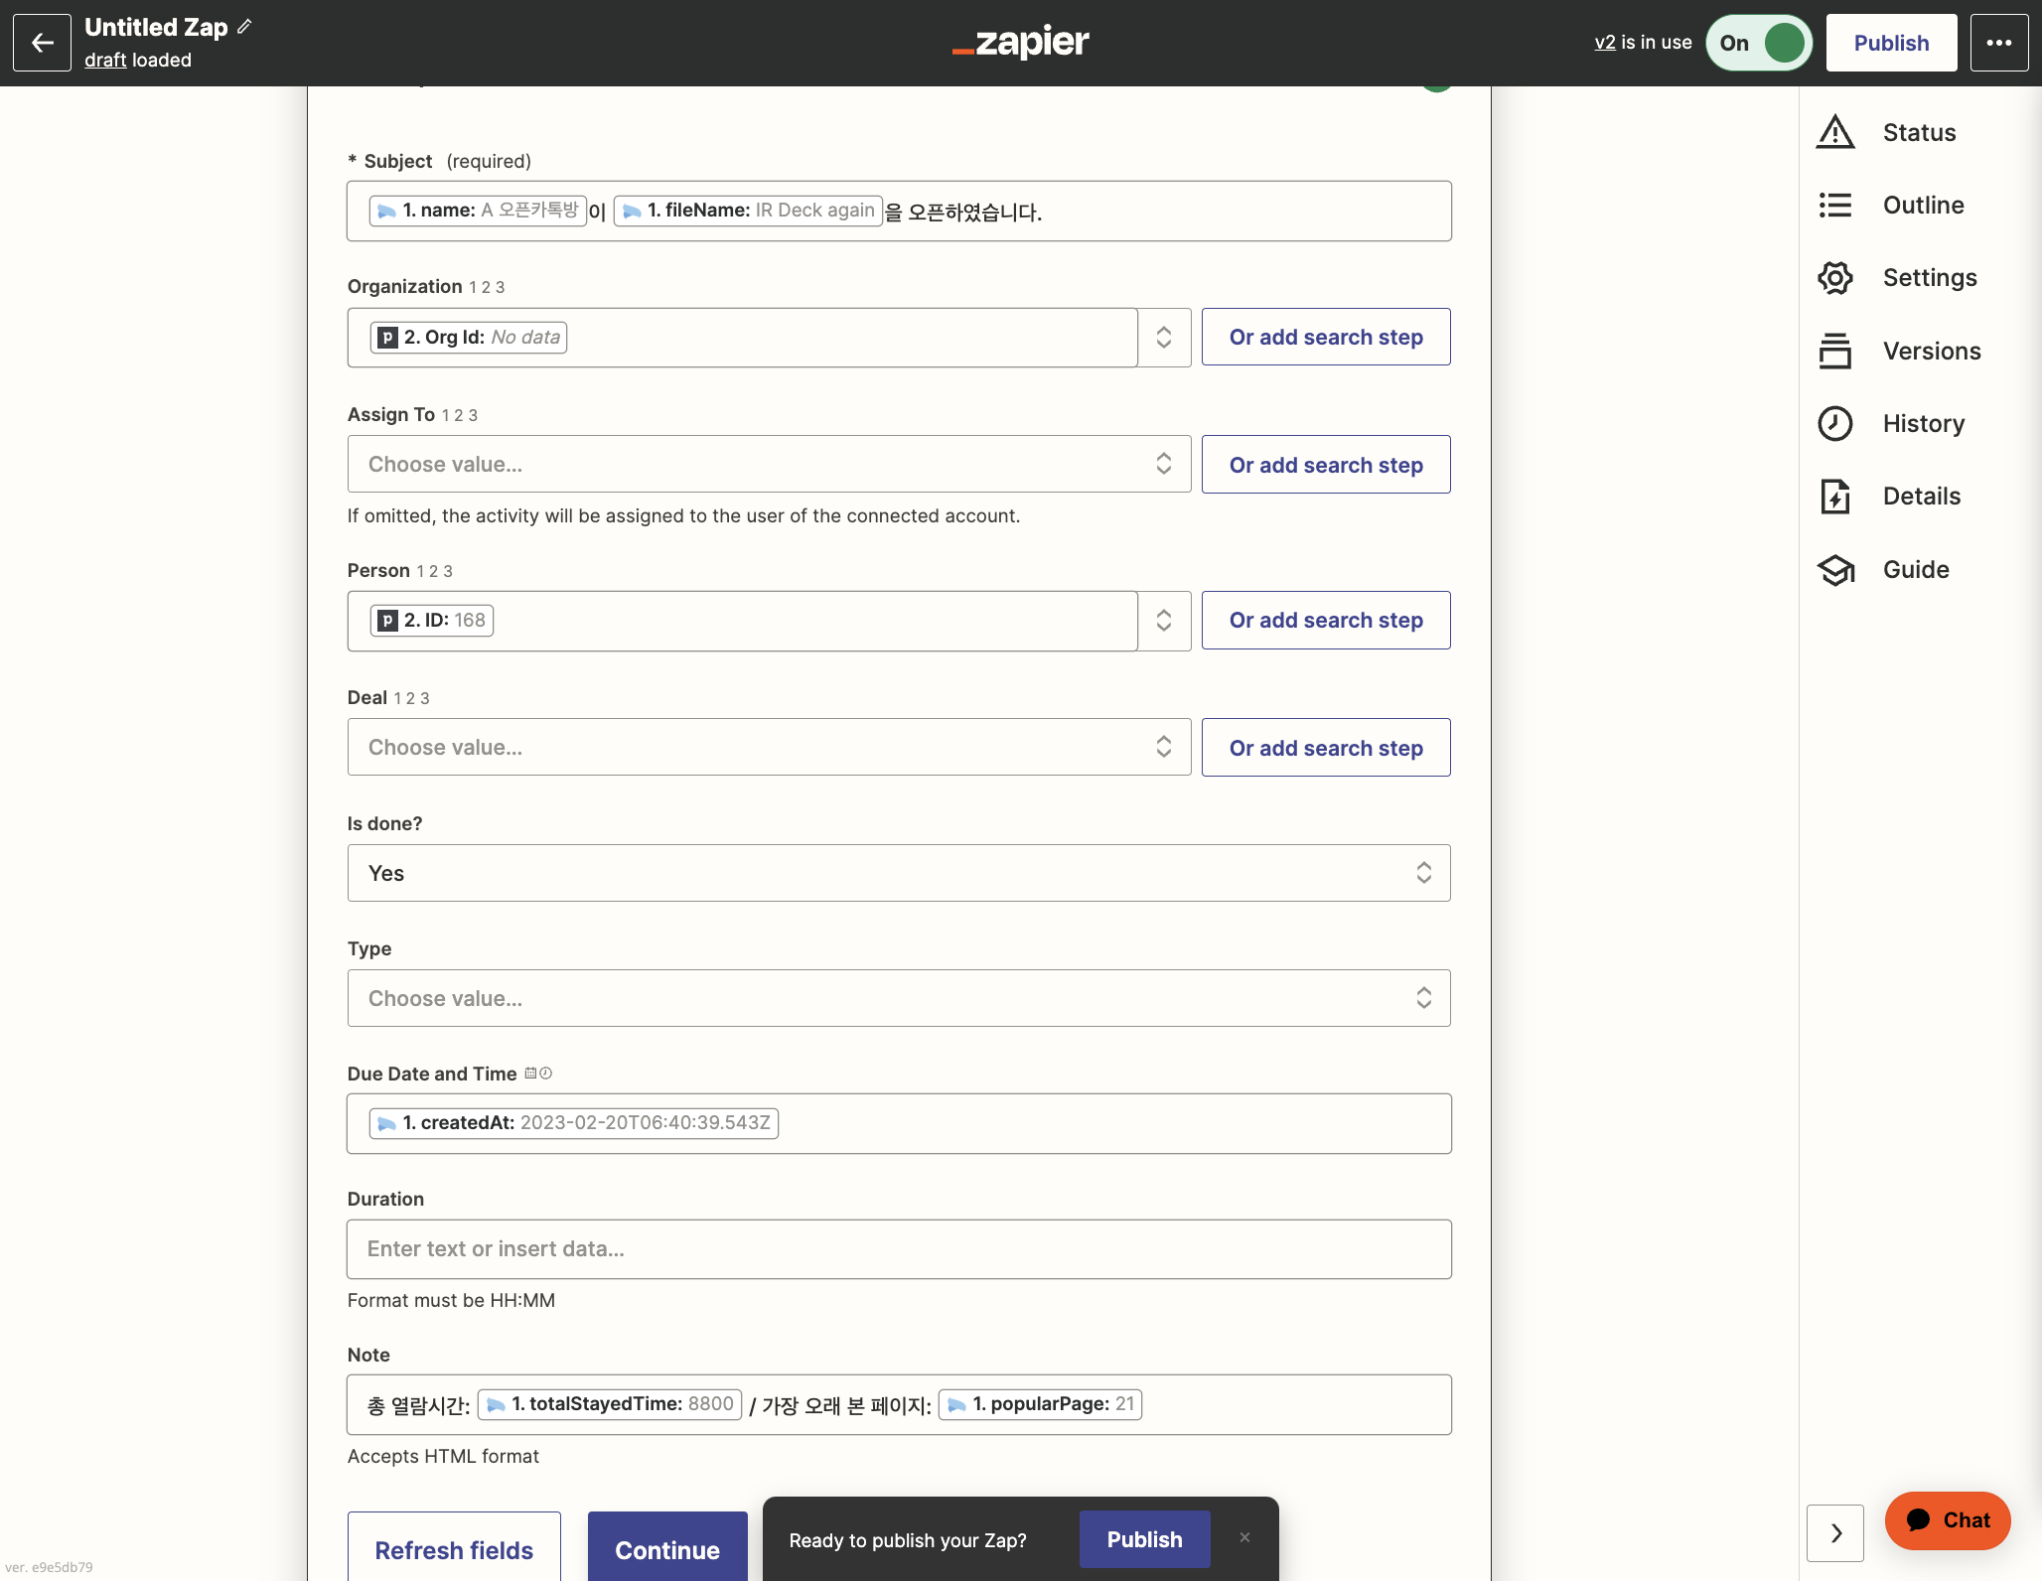Image resolution: width=2042 pixels, height=1581 pixels.
Task: Add search step for Assign To
Action: (x=1326, y=465)
